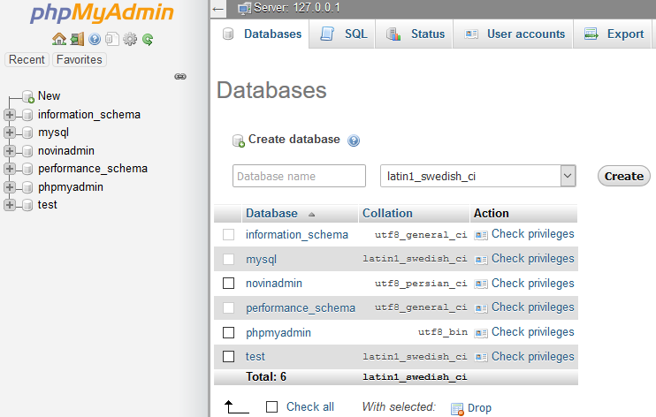Tick the checkbox for the test database
This screenshot has height=417, width=656.
click(x=228, y=356)
